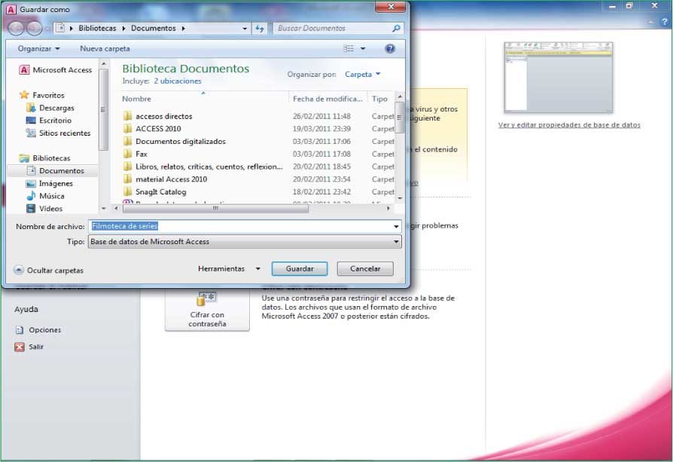Select Favoritos in navigation pane
This screenshot has height=462, width=673.
click(42, 95)
